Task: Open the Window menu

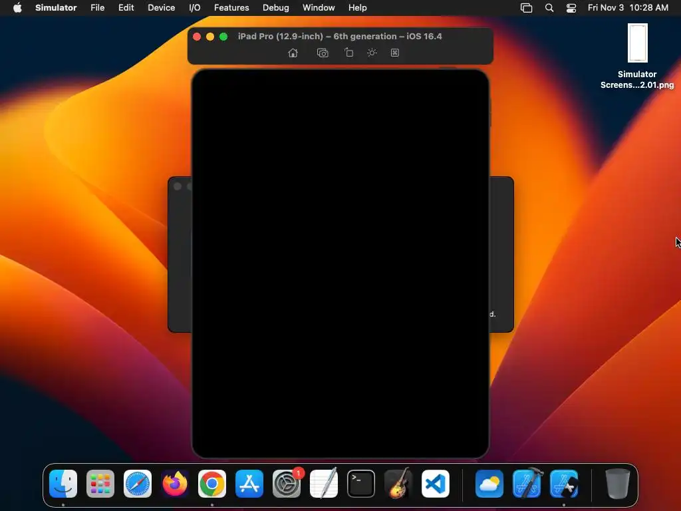Action: [x=319, y=7]
